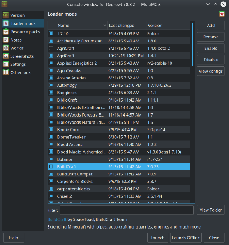Sort by the Version column header
This screenshot has width=229, height=245.
[168, 25]
